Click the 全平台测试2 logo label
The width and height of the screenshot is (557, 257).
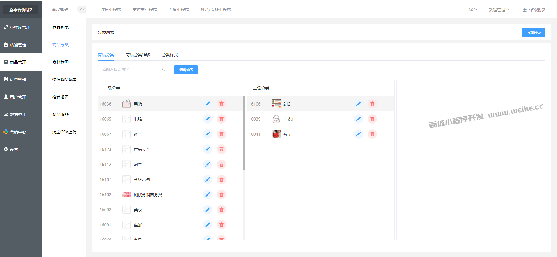click(x=21, y=10)
